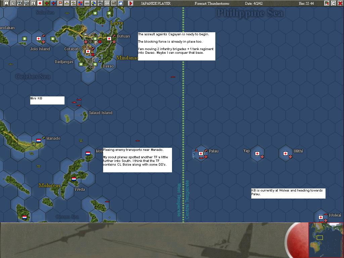344x258 pixels.
Task: Click the world minimap thumbnail
Action: [326, 240]
